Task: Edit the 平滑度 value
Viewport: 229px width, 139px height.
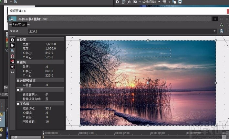Action: (x=47, y=85)
